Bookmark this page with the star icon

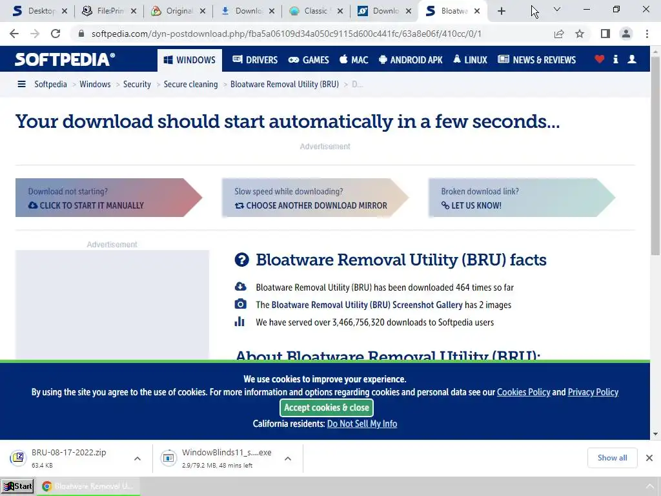pyautogui.click(x=580, y=34)
